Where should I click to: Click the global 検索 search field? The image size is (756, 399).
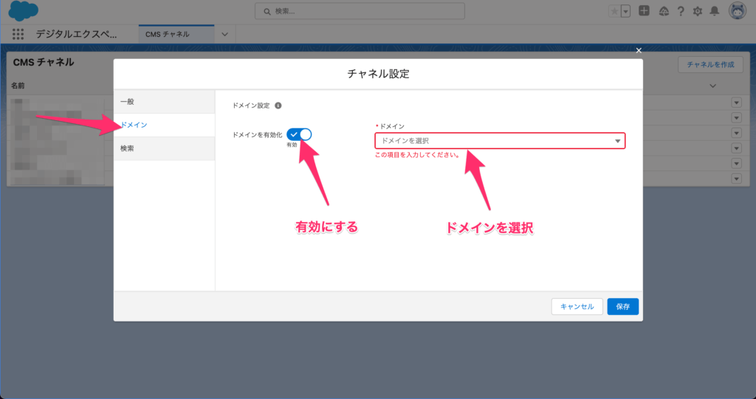pyautogui.click(x=360, y=11)
